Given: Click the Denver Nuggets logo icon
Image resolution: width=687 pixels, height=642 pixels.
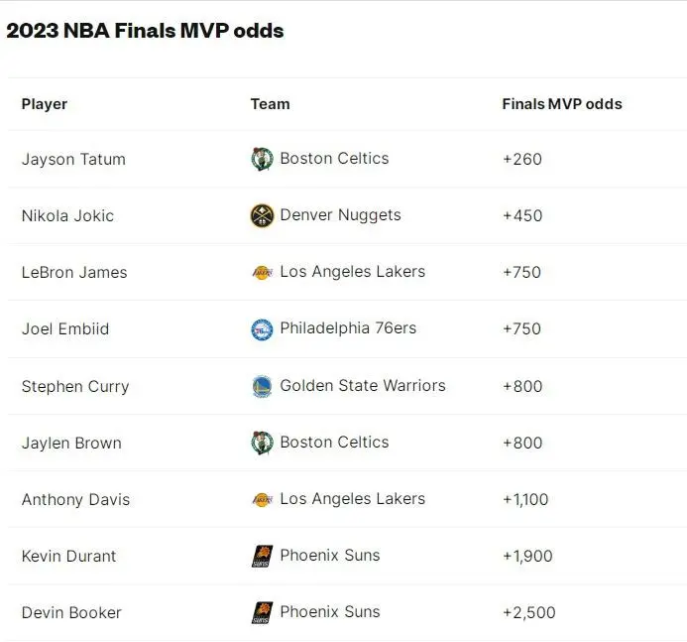Looking at the screenshot, I should [262, 215].
